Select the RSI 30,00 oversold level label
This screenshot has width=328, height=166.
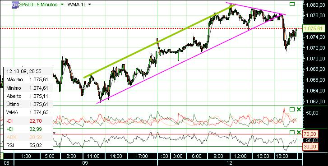[x=311, y=147]
